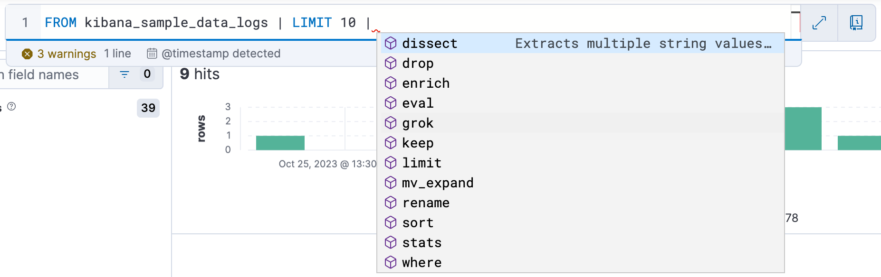Select rename from the suggestion list

click(x=580, y=203)
